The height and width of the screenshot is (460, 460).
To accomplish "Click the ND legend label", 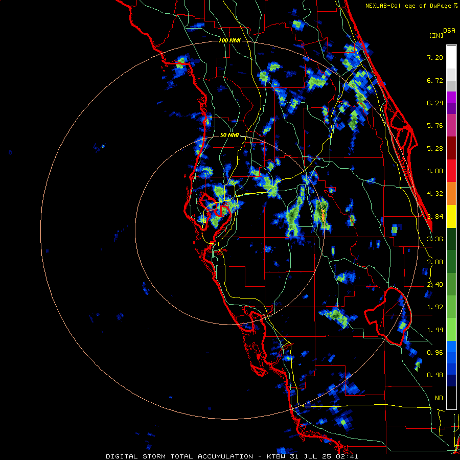I will coord(439,398).
